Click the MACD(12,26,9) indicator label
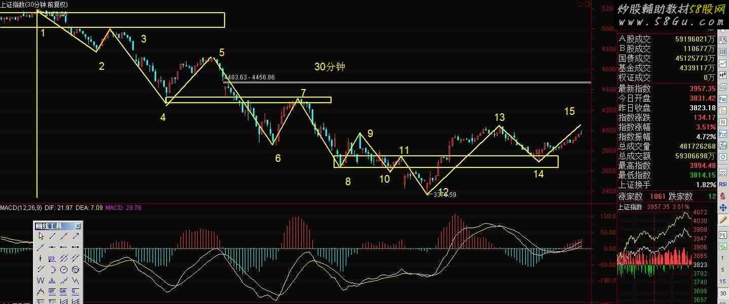 click(x=21, y=208)
